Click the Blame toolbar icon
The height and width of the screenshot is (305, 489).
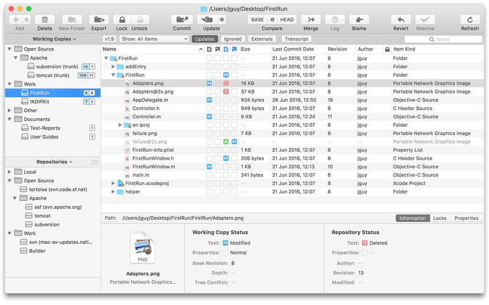tap(359, 20)
